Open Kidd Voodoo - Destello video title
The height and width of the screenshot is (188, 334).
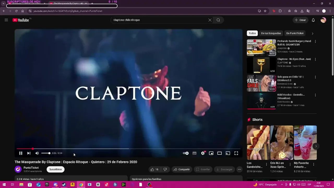291,96
